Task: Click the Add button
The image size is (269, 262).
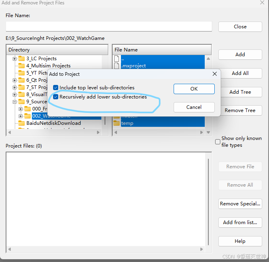Action: click(x=240, y=55)
